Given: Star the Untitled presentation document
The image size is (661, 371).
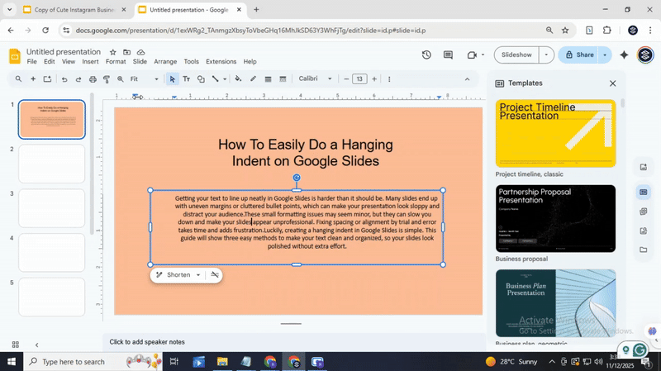Looking at the screenshot, I should [113, 52].
